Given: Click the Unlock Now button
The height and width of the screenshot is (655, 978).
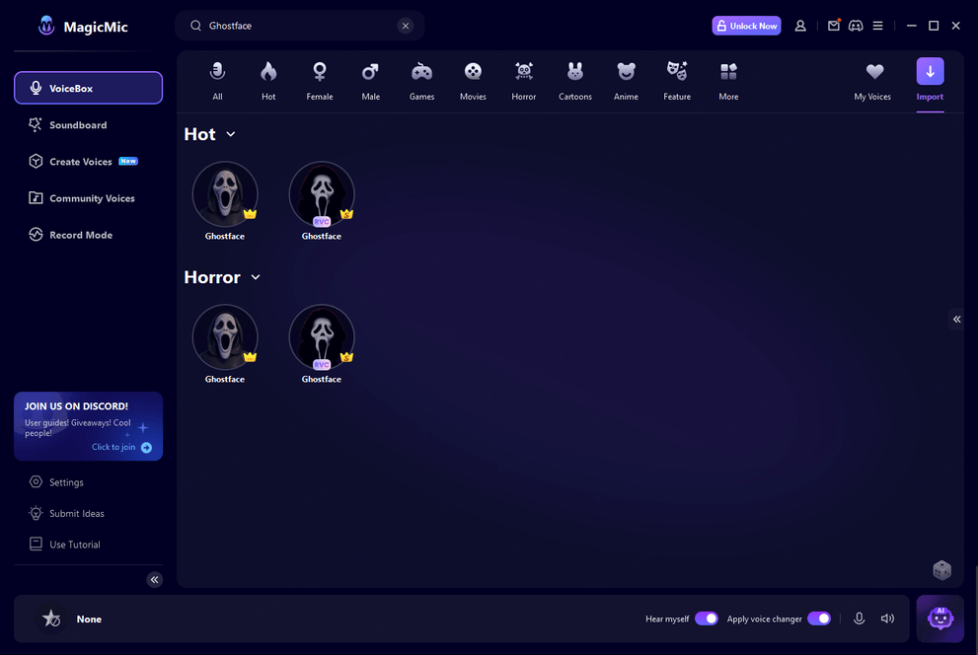Looking at the screenshot, I should (746, 26).
